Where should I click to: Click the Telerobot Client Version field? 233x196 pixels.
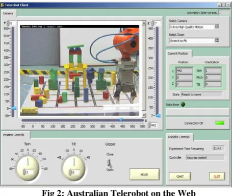pos(224,13)
